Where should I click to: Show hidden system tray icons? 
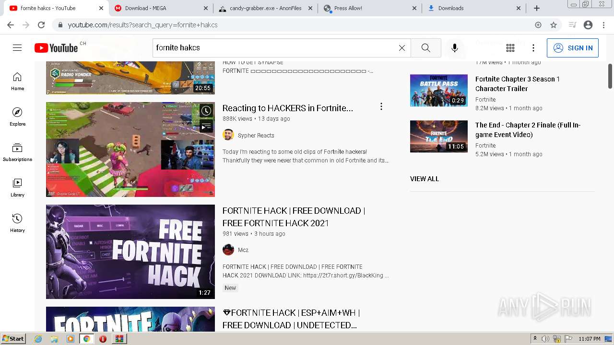tap(535, 339)
